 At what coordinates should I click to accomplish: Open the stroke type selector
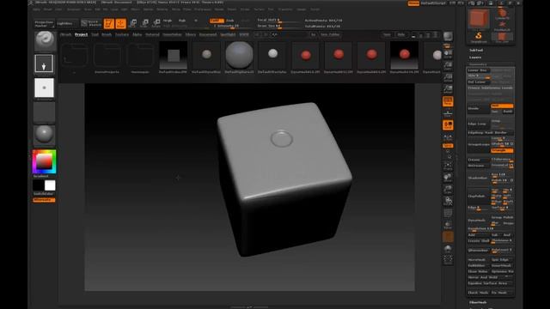(44, 64)
